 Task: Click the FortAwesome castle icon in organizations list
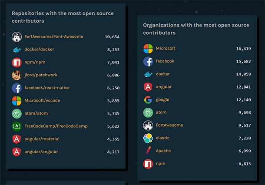[x=148, y=126]
